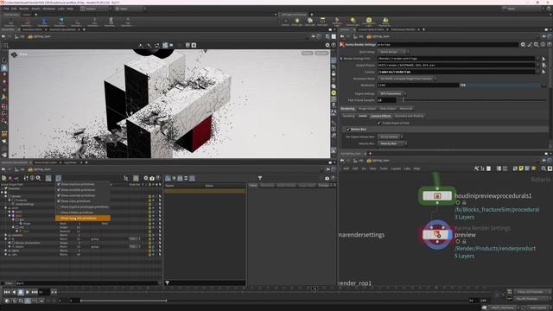This screenshot has height=311, width=553.
Task: Click the scene graph primitive filter icon
Action: click(x=58, y=179)
